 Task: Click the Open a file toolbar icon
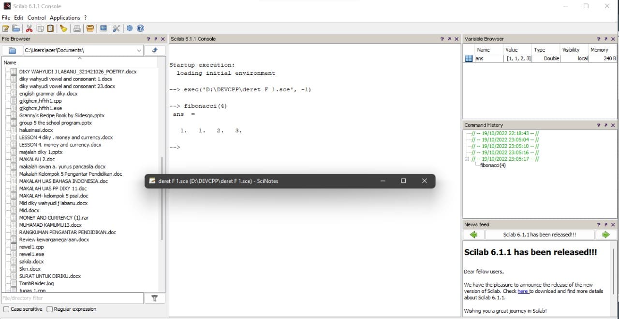pos(16,28)
